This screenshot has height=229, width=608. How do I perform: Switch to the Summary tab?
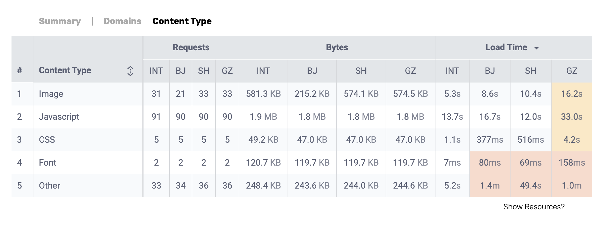click(60, 21)
